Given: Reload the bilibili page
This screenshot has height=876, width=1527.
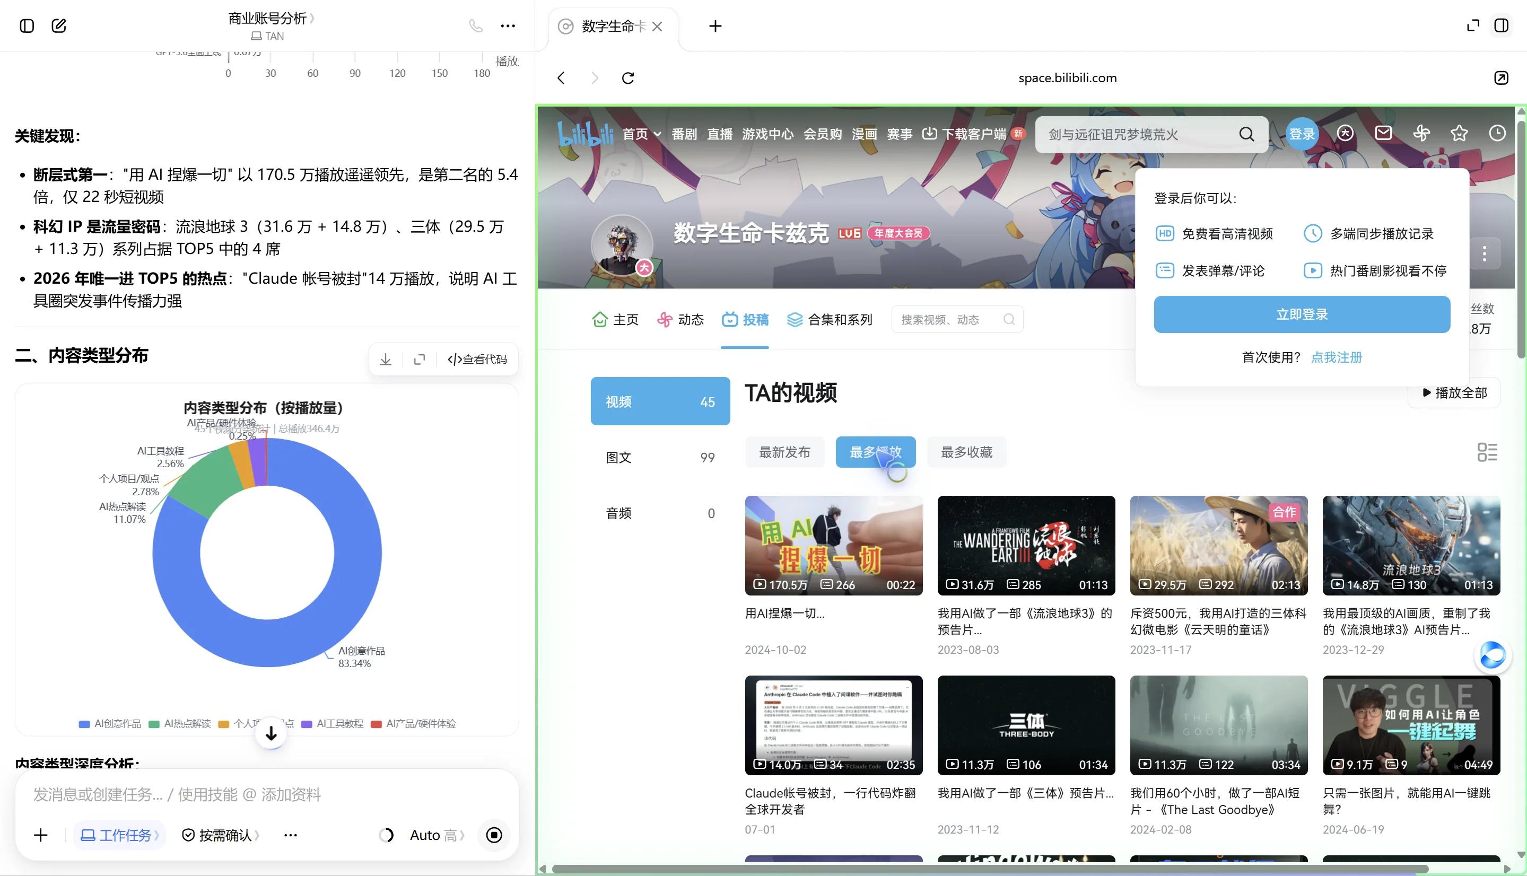Looking at the screenshot, I should [628, 77].
